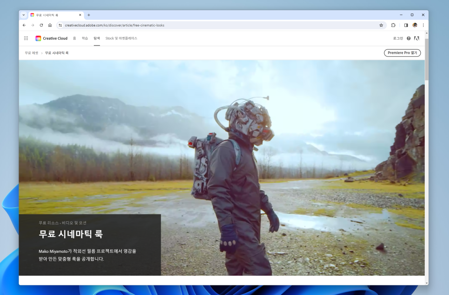Go to the 홈 navigation tab
Viewport: 449px width, 295px height.
tap(74, 38)
